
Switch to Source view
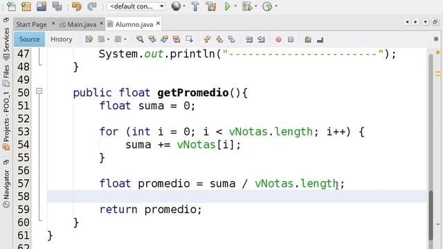point(29,39)
